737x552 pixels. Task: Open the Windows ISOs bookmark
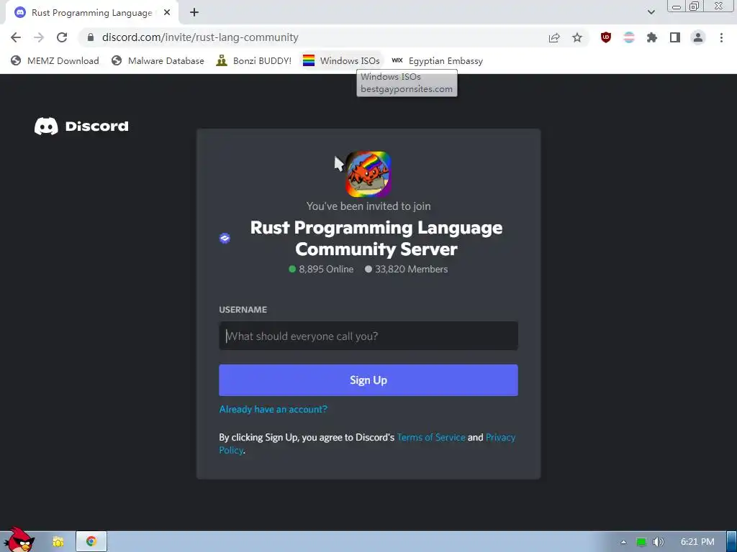point(341,61)
